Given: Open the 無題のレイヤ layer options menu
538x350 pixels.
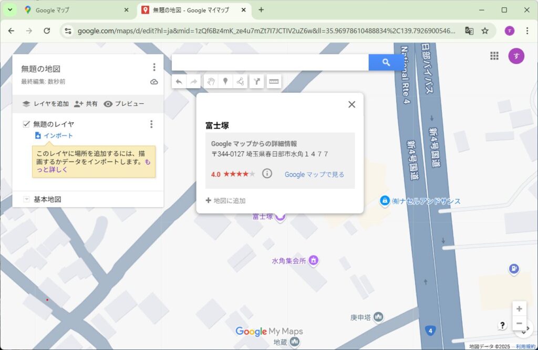Looking at the screenshot, I should click(151, 124).
